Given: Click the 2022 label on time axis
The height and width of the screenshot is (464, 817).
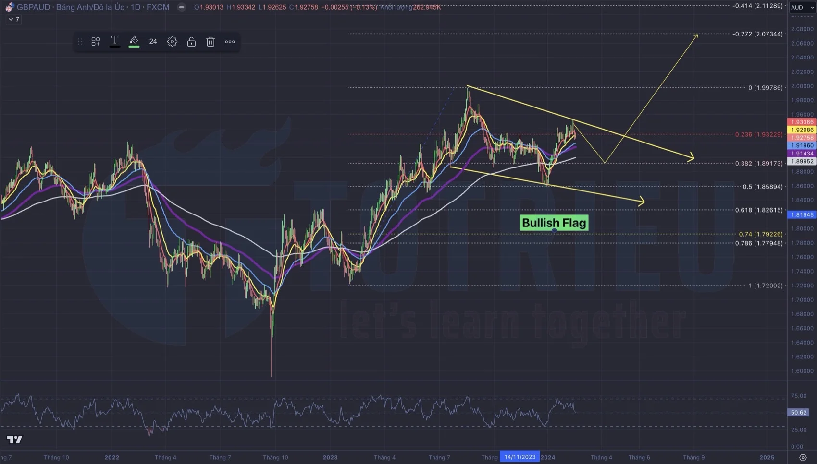Looking at the screenshot, I should tap(112, 457).
